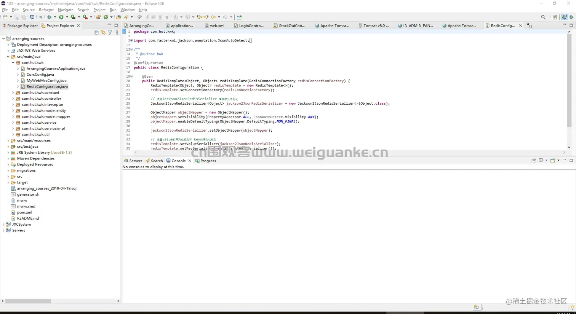Click the Save toolbar icon
This screenshot has height=314, width=576.
point(17,17)
